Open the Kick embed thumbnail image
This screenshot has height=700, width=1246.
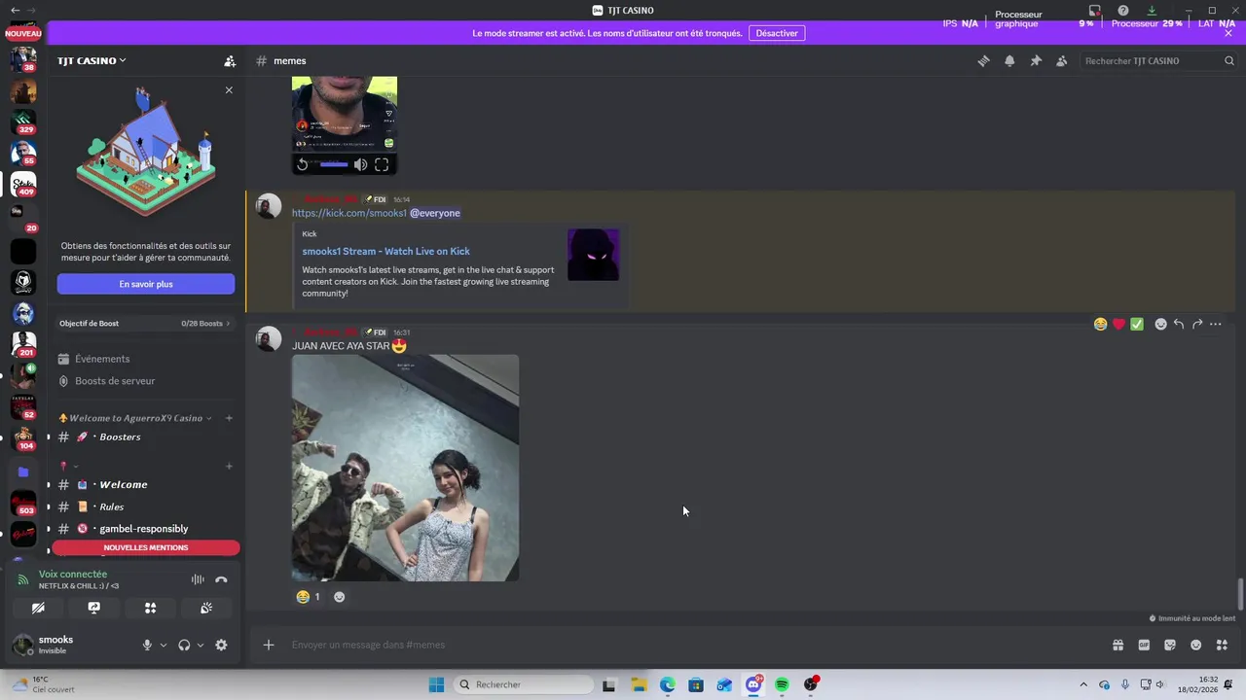click(593, 255)
